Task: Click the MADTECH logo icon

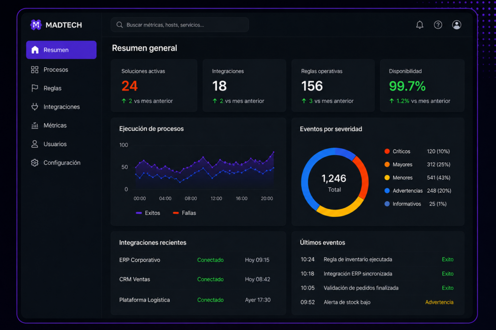Action: (36, 25)
